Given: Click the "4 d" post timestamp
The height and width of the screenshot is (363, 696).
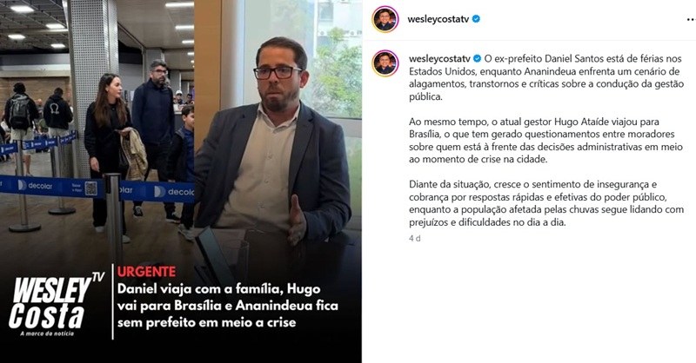Looking at the screenshot, I should pos(415,239).
